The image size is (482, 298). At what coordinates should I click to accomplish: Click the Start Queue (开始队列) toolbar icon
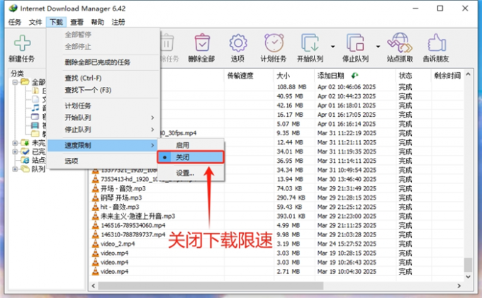pos(310,42)
